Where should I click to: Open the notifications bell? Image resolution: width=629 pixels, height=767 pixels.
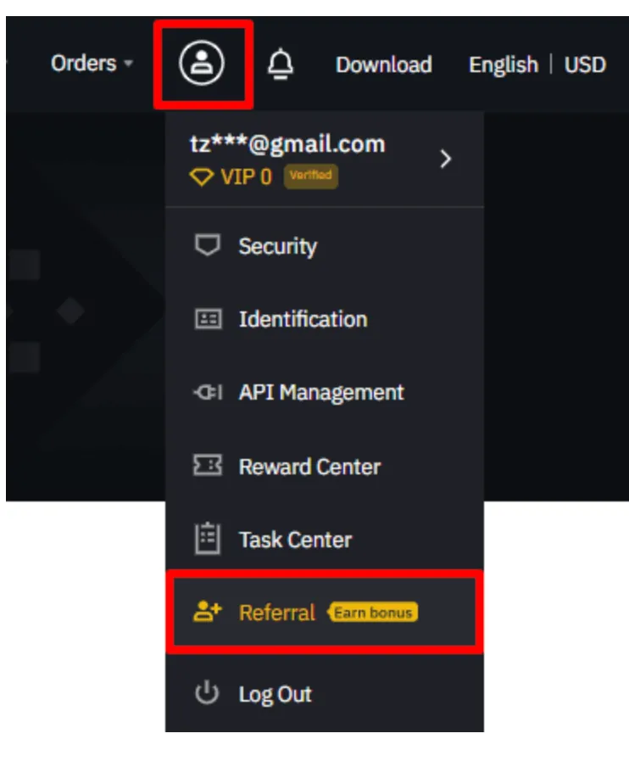click(281, 64)
